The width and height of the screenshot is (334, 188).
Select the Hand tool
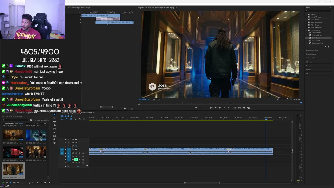point(55,139)
